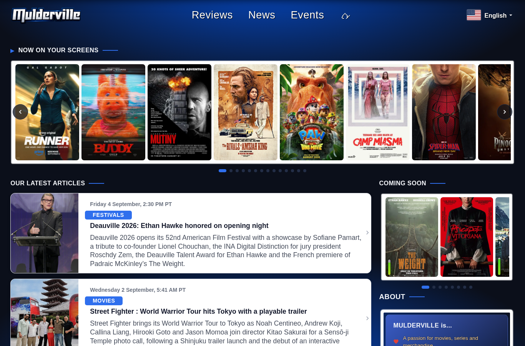Click the Mulderville logo
This screenshot has width=525, height=346.
click(46, 15)
